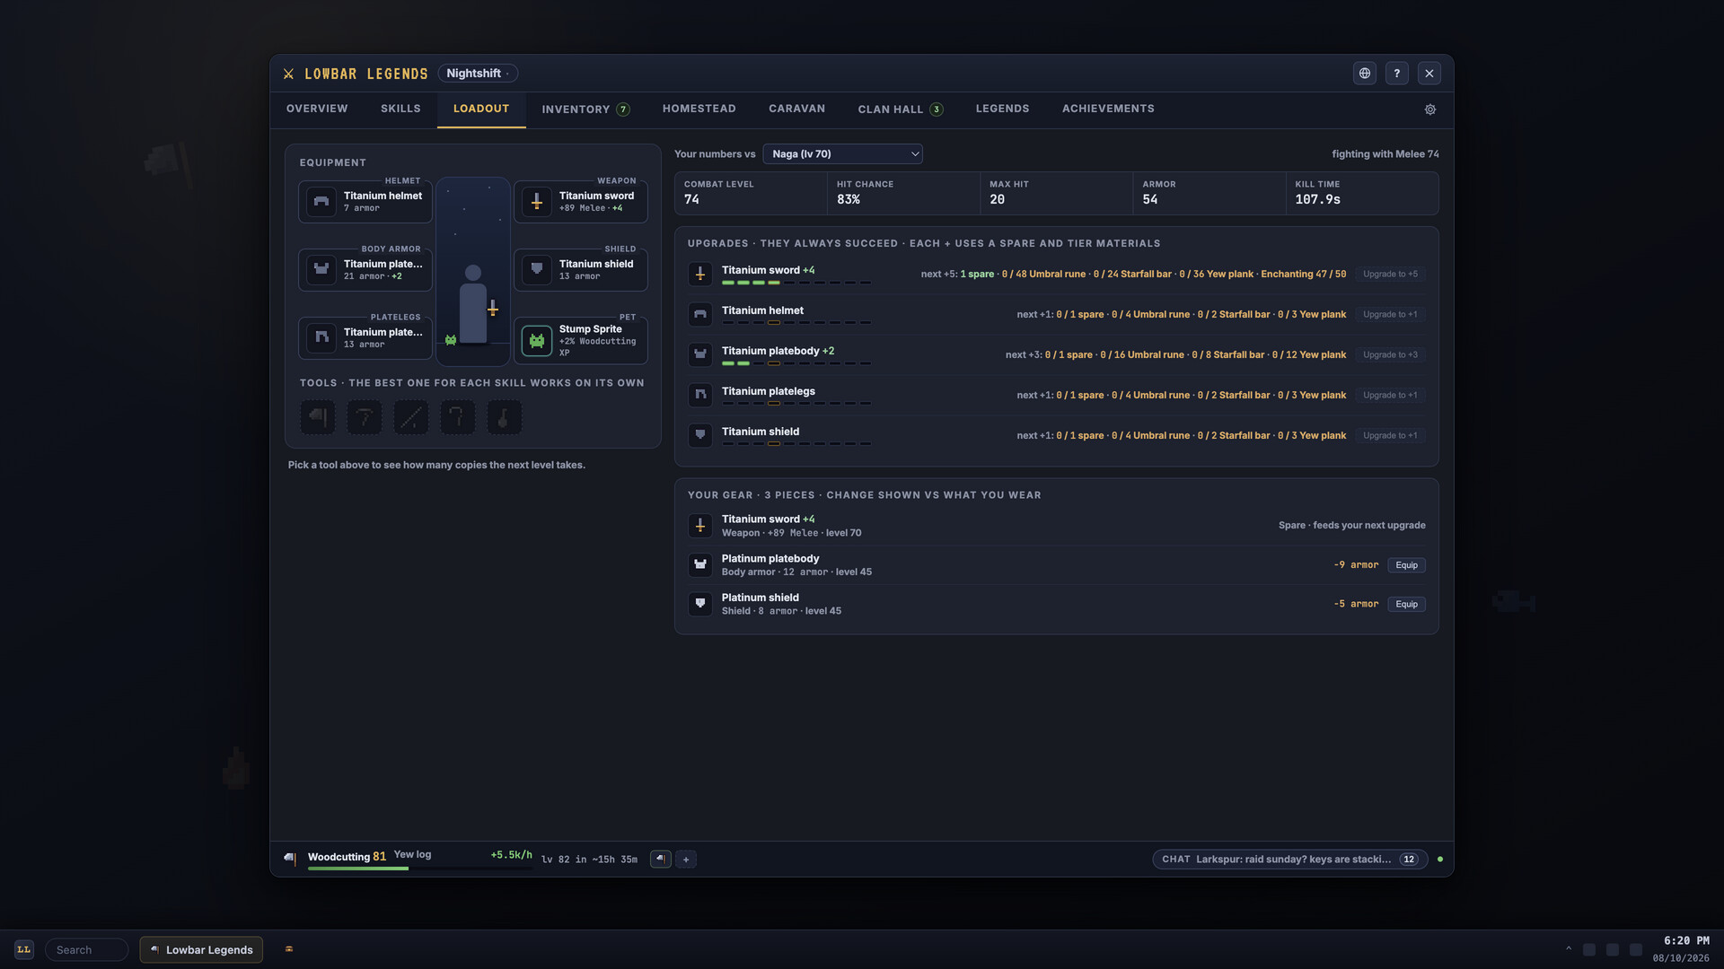Click the green online status dot by chat

[x=1440, y=860]
